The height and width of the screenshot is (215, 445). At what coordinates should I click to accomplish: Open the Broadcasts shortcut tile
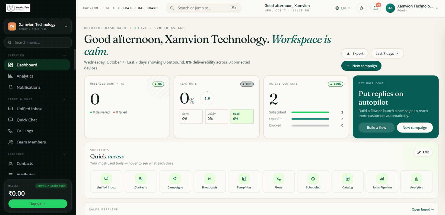click(210, 181)
